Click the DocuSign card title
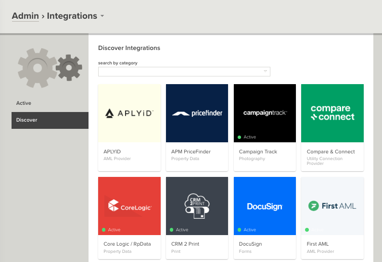Viewport: 382px width, 262px height. (x=251, y=244)
